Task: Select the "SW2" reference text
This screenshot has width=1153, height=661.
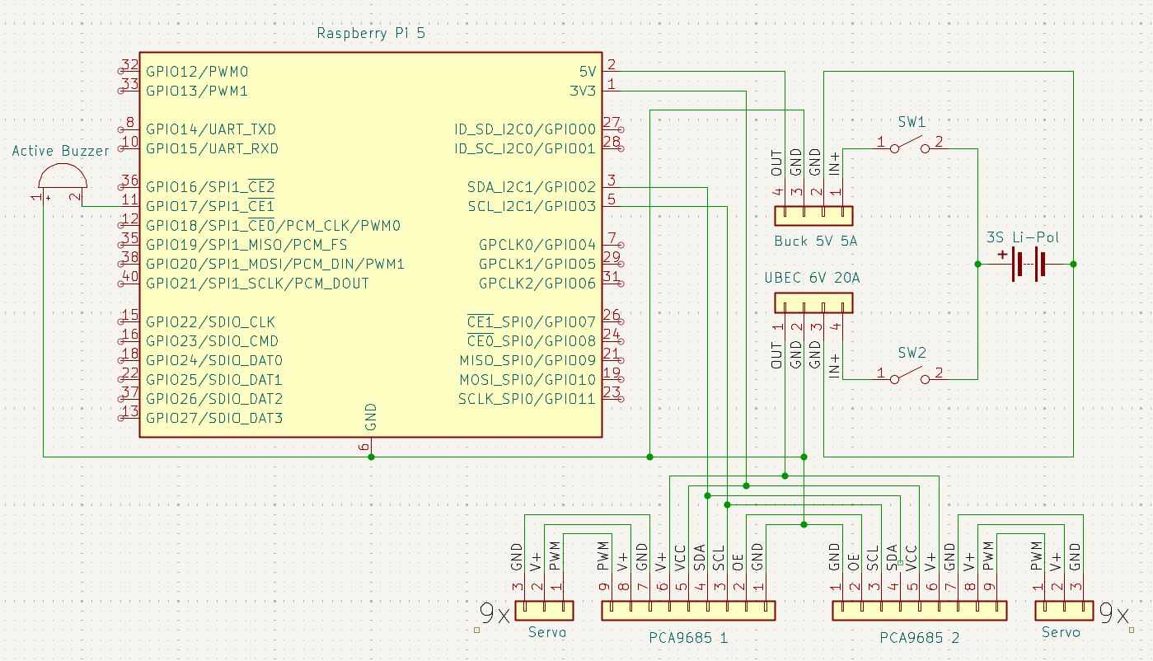Action: click(x=912, y=353)
